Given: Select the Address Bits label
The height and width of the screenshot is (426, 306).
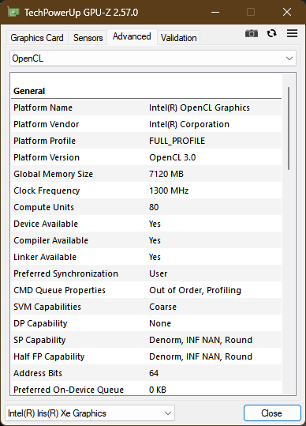Looking at the screenshot, I should [38, 373].
